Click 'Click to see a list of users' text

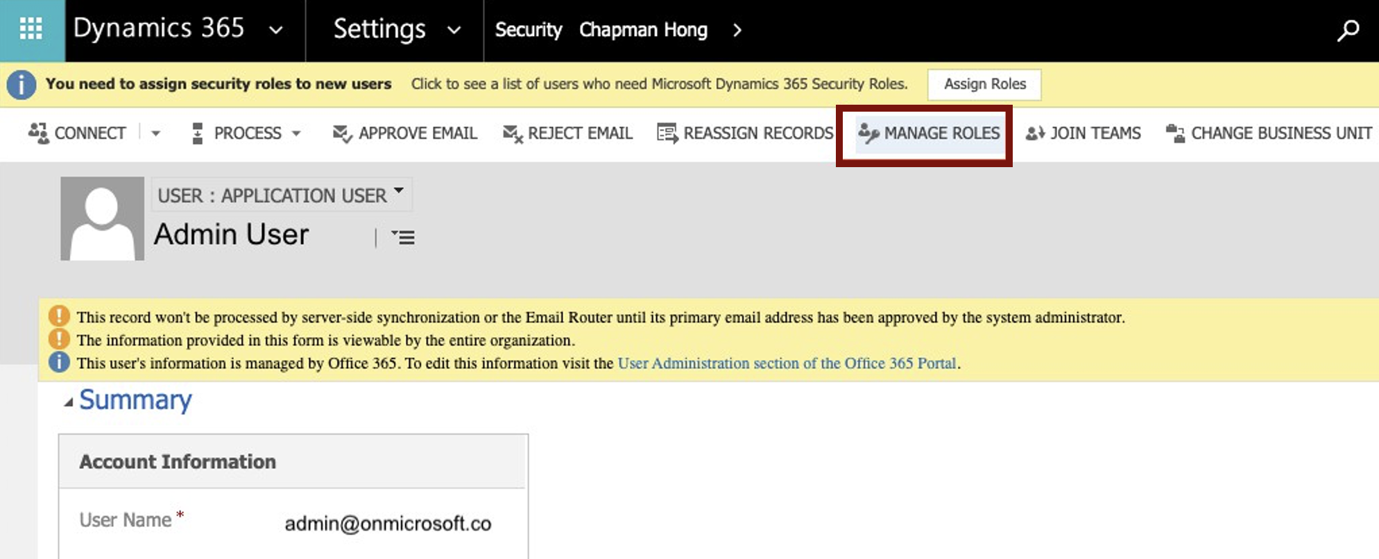[659, 84]
